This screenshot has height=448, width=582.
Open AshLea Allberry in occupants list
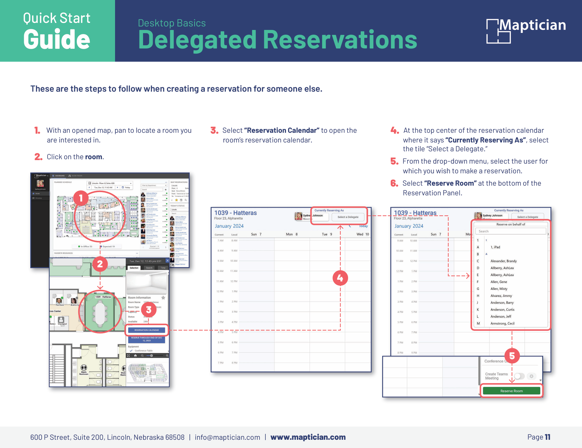(x=154, y=194)
